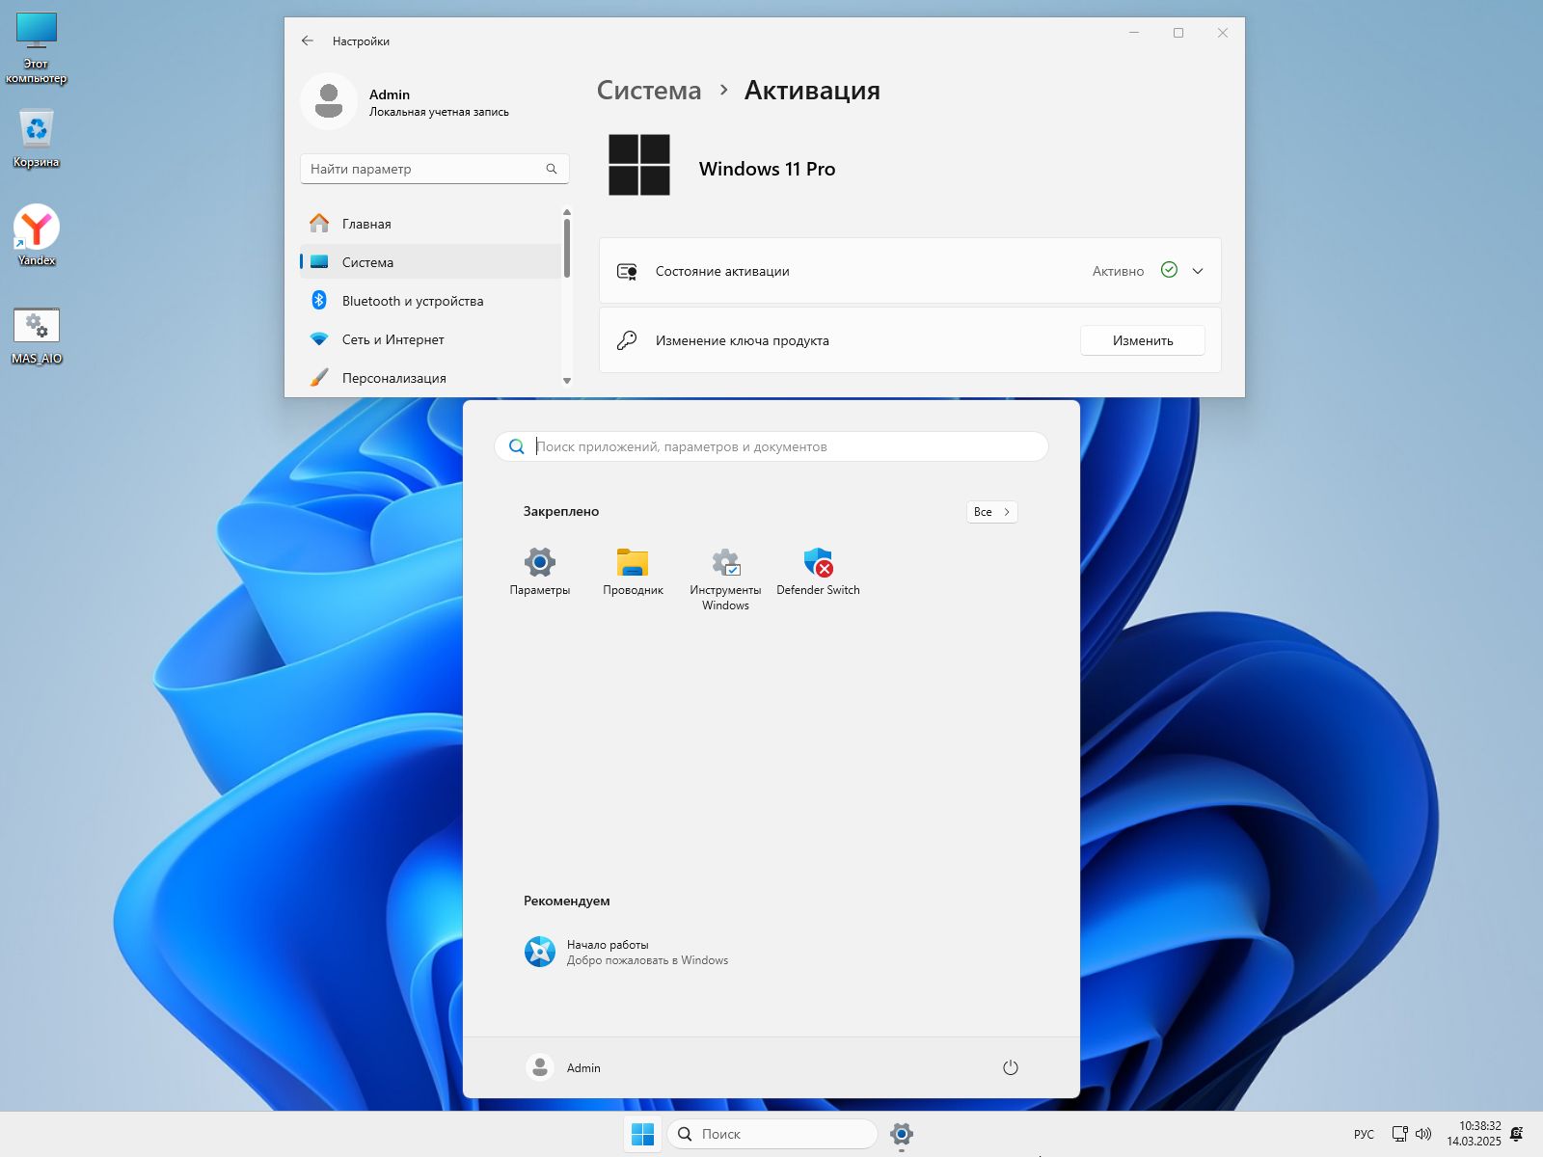The width and height of the screenshot is (1543, 1157).
Task: Click sidebar scrollbar up arrow
Action: click(567, 212)
